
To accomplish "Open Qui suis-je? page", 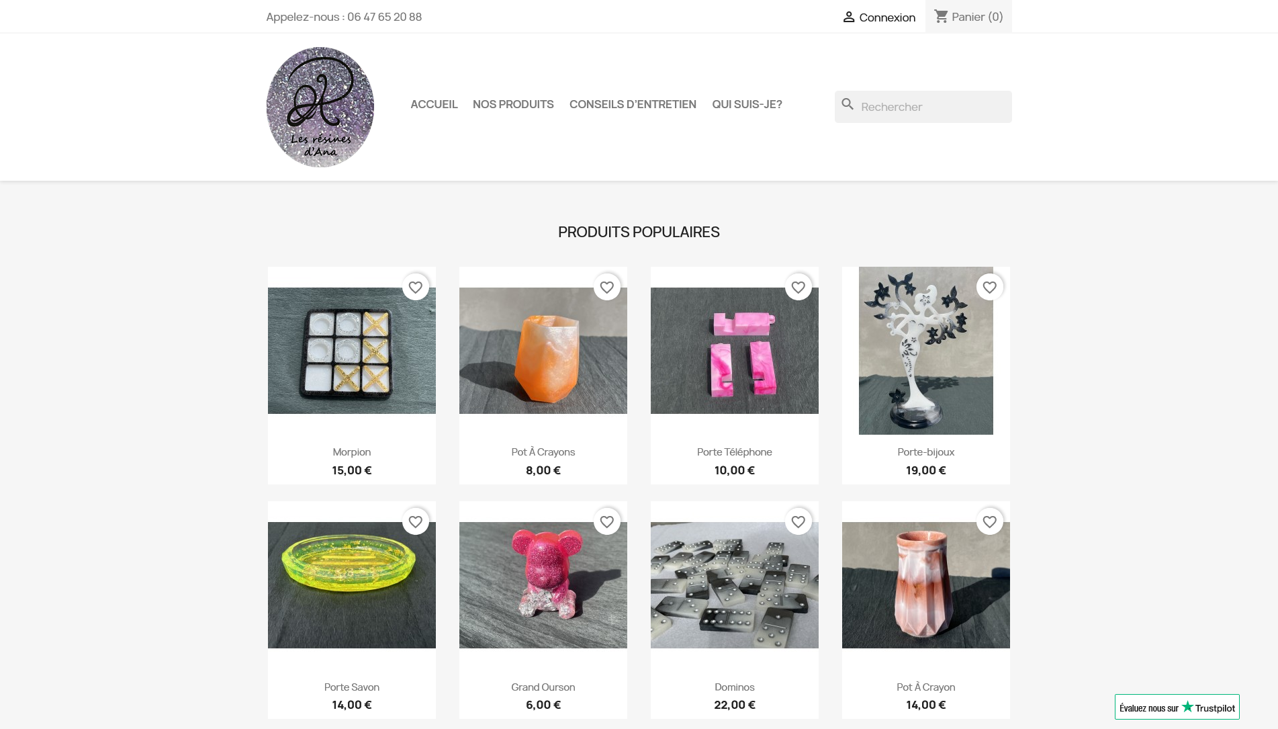I will click(747, 104).
